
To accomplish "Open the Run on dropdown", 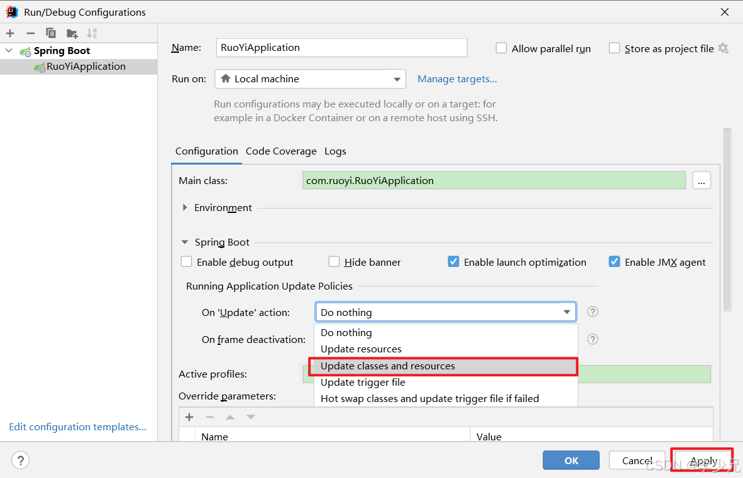I will point(311,79).
